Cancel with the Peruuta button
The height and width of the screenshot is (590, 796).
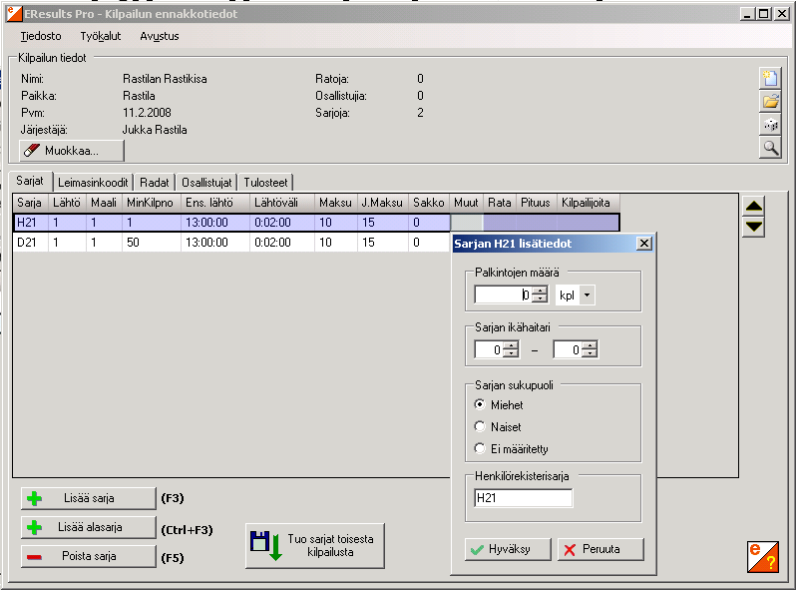(600, 549)
